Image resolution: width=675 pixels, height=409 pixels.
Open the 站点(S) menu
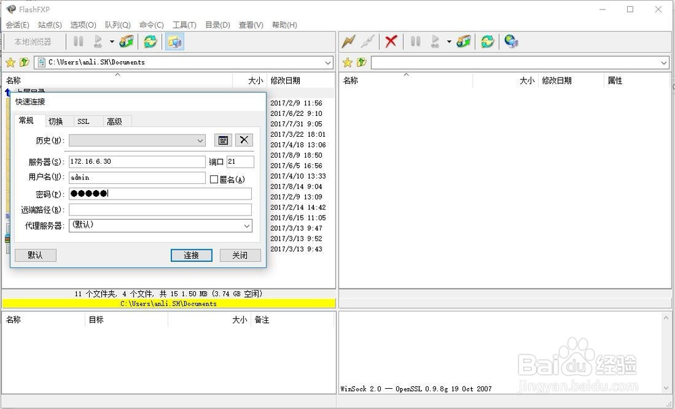pyautogui.click(x=50, y=25)
